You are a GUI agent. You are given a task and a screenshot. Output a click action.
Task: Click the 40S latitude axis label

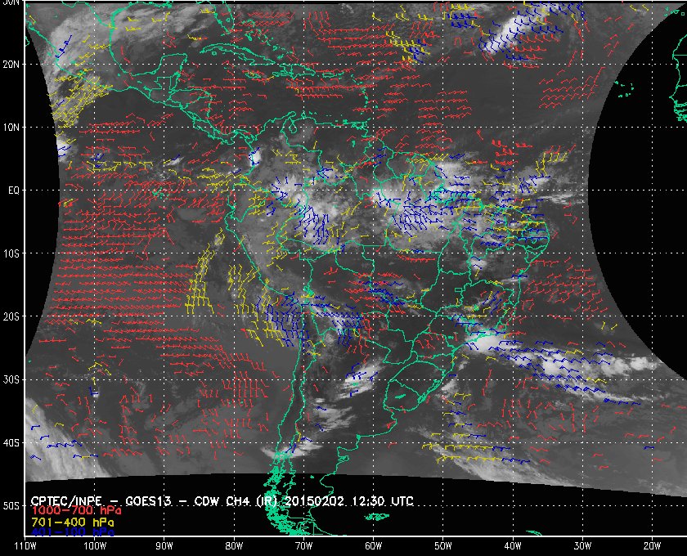[11, 442]
